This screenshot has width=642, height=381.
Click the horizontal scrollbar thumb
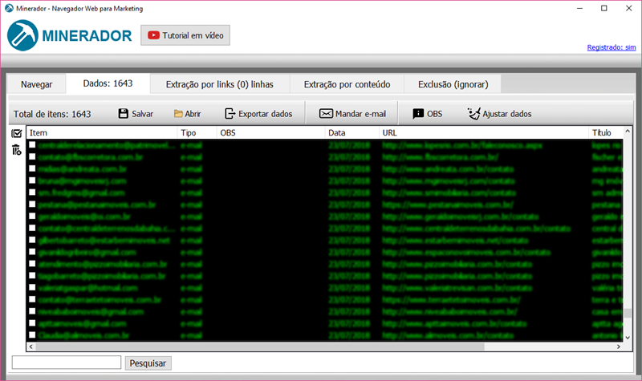(260, 347)
